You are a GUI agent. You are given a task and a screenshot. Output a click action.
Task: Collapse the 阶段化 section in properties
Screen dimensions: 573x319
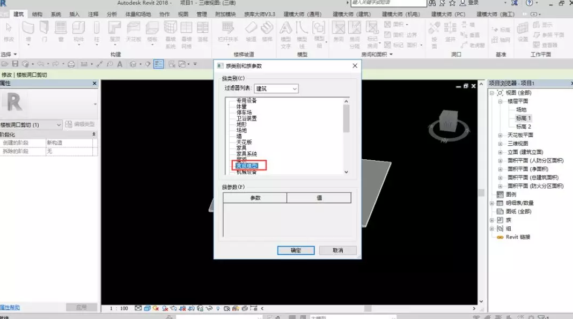94,135
